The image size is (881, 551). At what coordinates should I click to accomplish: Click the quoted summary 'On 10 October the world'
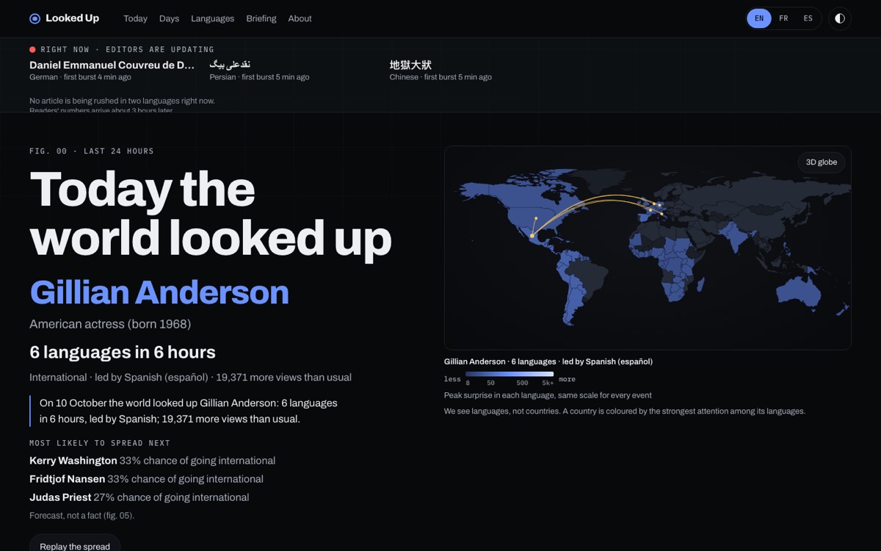coord(189,411)
